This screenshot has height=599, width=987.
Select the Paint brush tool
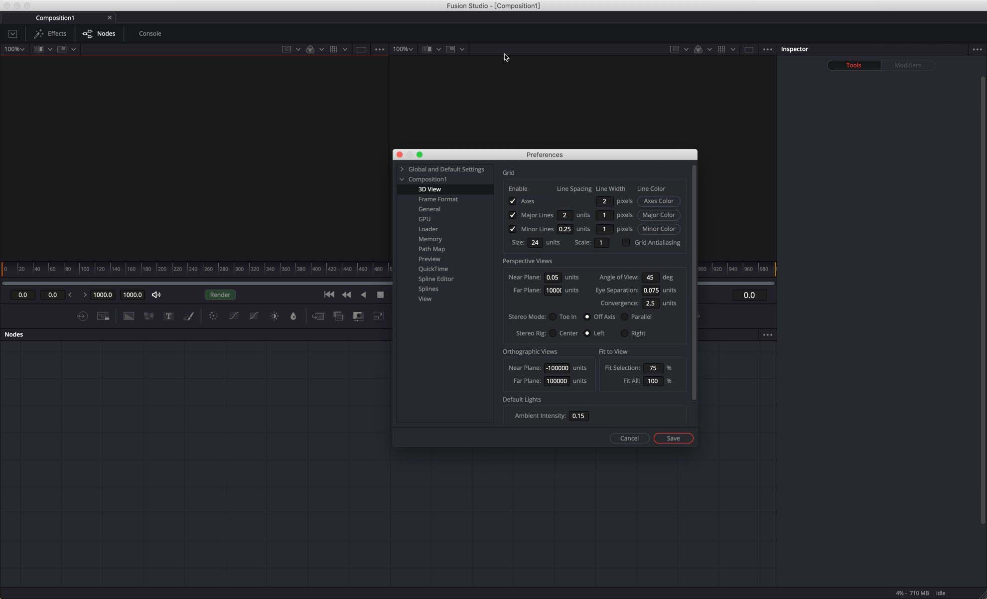189,316
